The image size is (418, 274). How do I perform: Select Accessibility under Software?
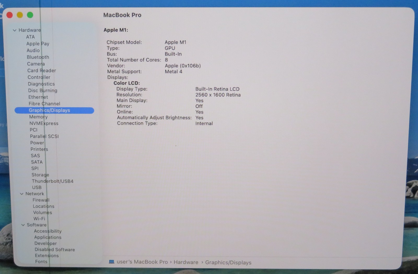pyautogui.click(x=48, y=231)
